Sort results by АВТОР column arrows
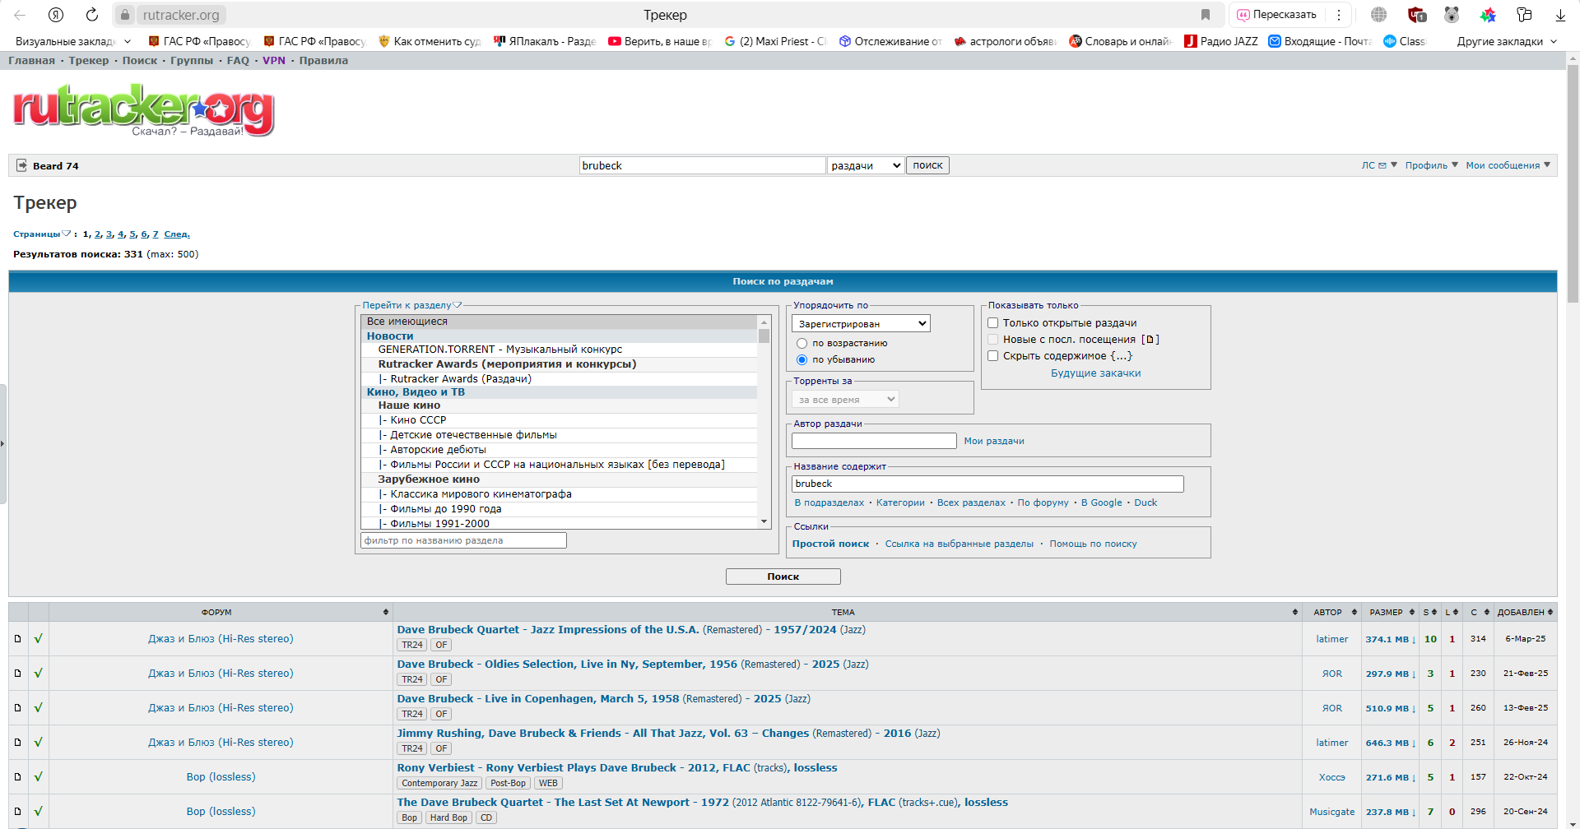1580x829 pixels. point(1354,612)
